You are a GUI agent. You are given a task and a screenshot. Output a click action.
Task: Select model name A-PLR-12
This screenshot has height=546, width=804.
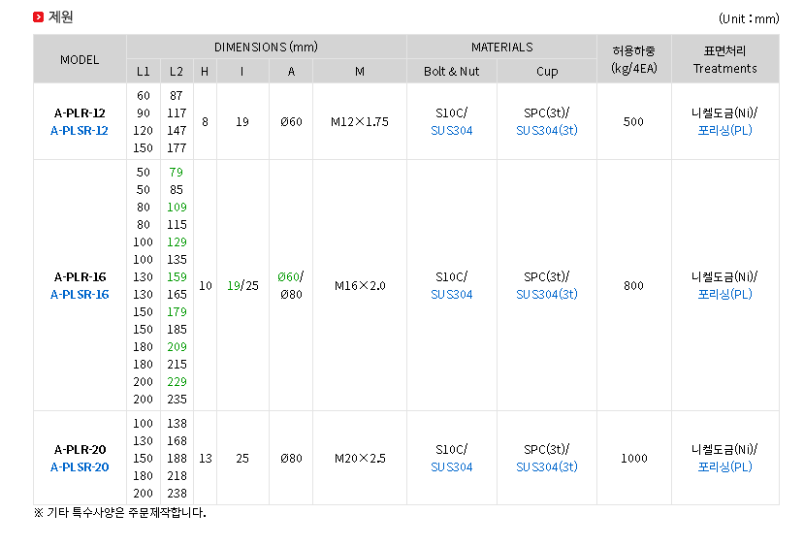tap(80, 112)
